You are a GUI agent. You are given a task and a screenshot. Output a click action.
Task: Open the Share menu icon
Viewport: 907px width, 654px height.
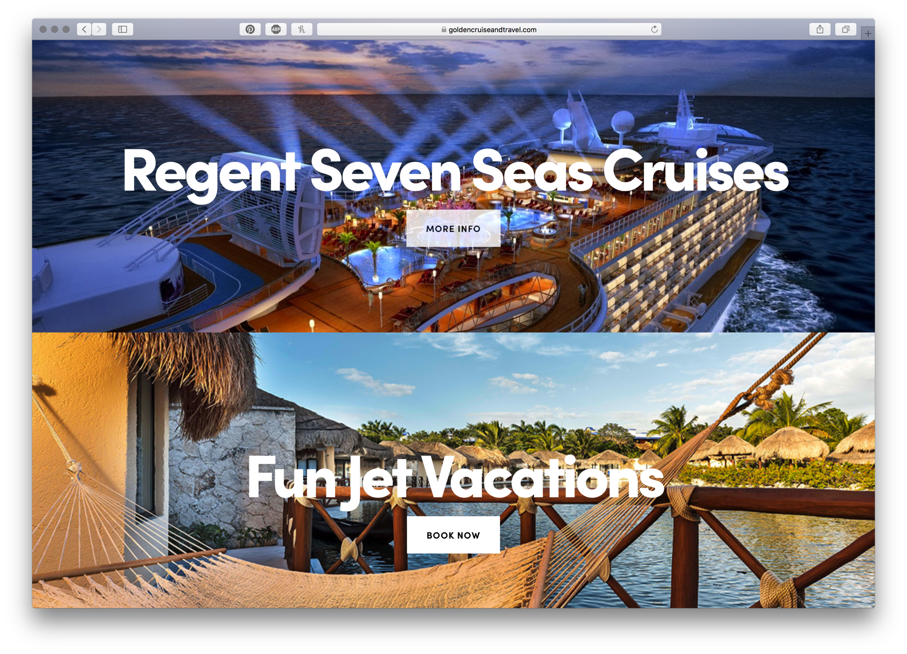(820, 29)
